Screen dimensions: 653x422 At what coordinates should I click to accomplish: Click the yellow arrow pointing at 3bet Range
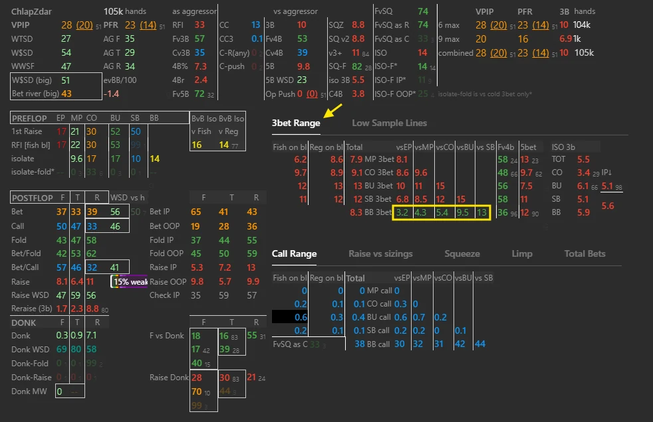(332, 111)
